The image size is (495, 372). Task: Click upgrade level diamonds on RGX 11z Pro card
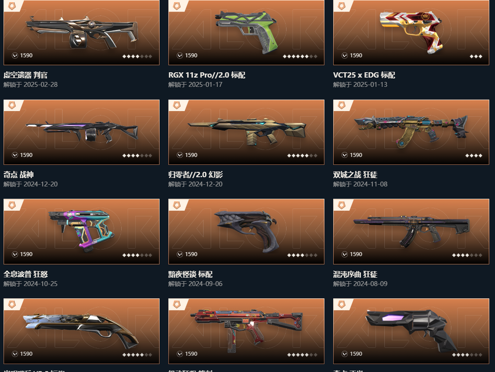[300, 56]
